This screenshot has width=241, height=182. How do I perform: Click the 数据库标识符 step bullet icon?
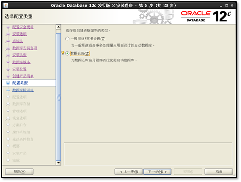click(8, 90)
